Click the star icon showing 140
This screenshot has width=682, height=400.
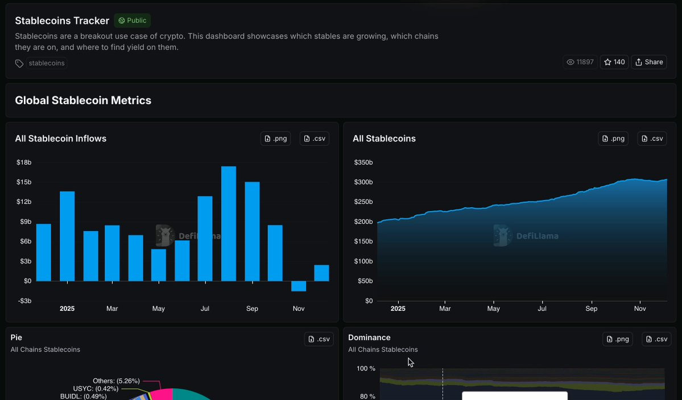(x=614, y=62)
